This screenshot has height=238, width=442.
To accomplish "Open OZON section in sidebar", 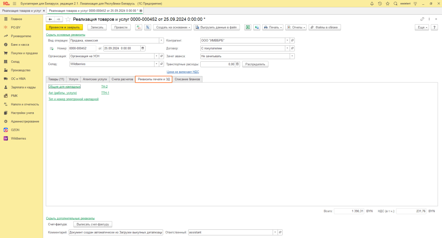I will tap(15, 130).
